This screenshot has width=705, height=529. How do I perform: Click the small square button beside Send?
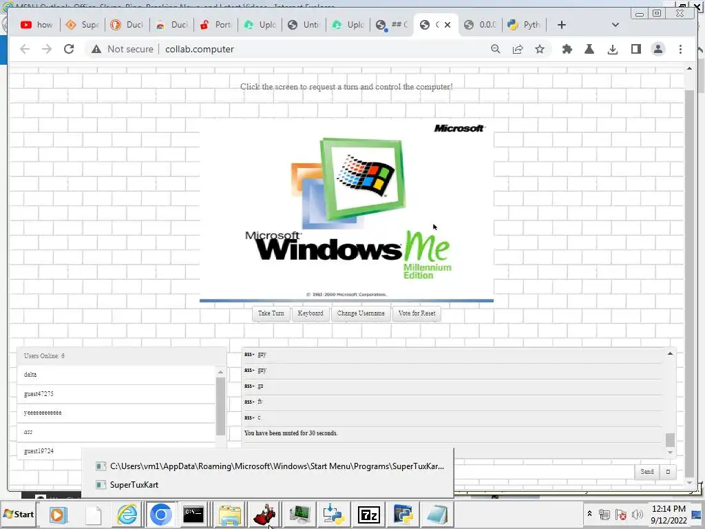point(668,471)
